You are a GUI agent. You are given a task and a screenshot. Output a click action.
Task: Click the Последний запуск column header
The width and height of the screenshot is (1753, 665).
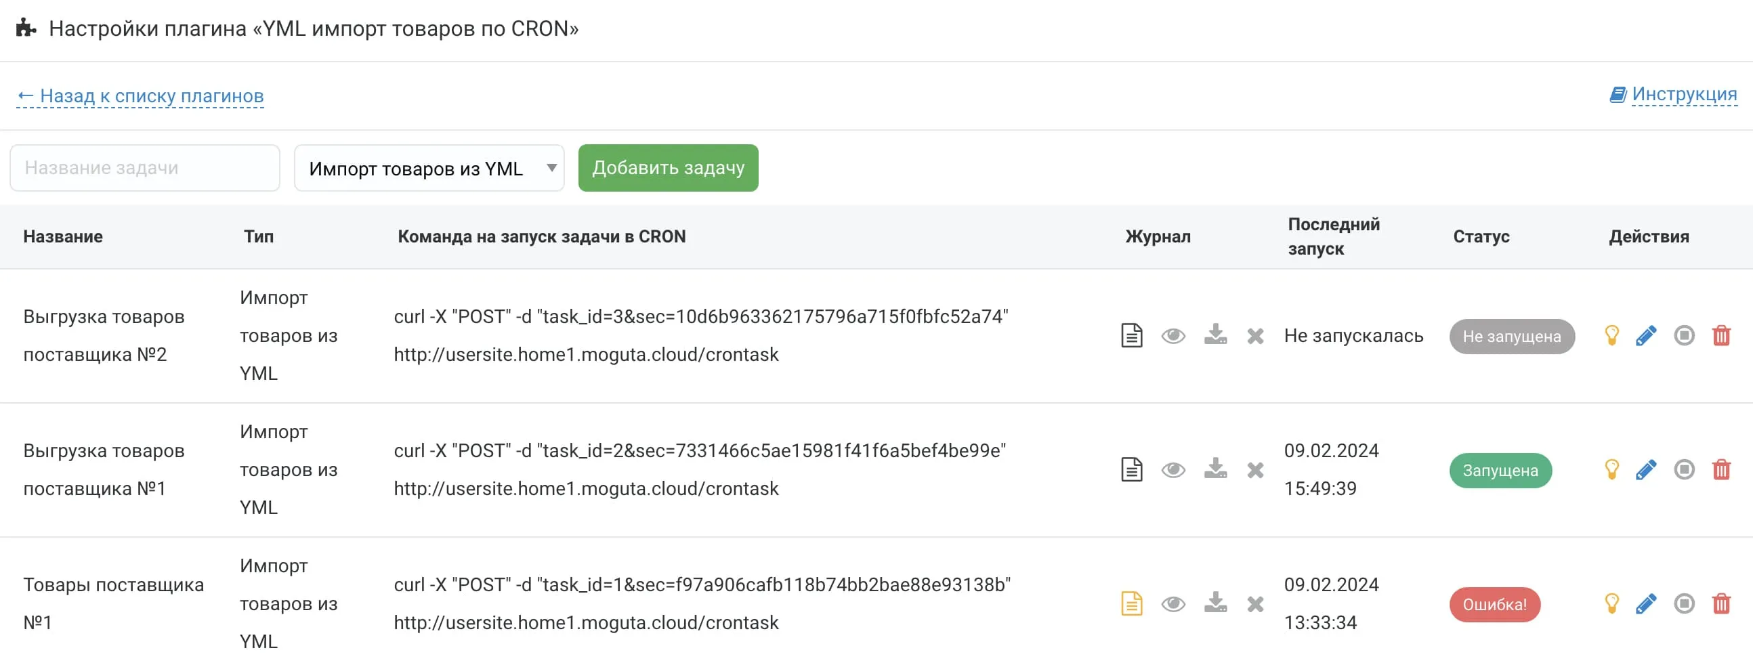pos(1333,236)
